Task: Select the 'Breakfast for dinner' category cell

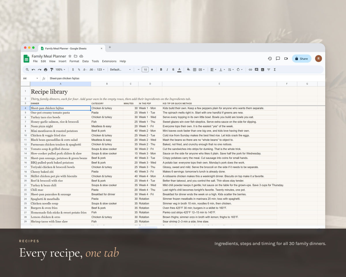Action: click(x=107, y=194)
